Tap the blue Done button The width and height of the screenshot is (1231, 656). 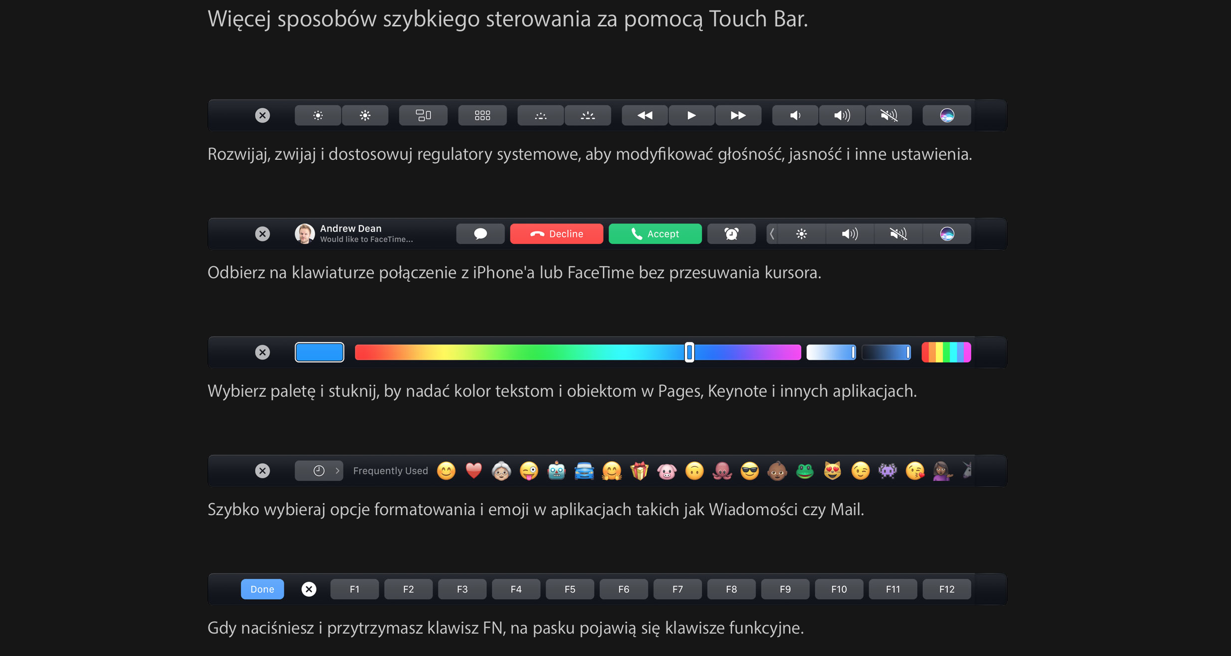pos(262,589)
